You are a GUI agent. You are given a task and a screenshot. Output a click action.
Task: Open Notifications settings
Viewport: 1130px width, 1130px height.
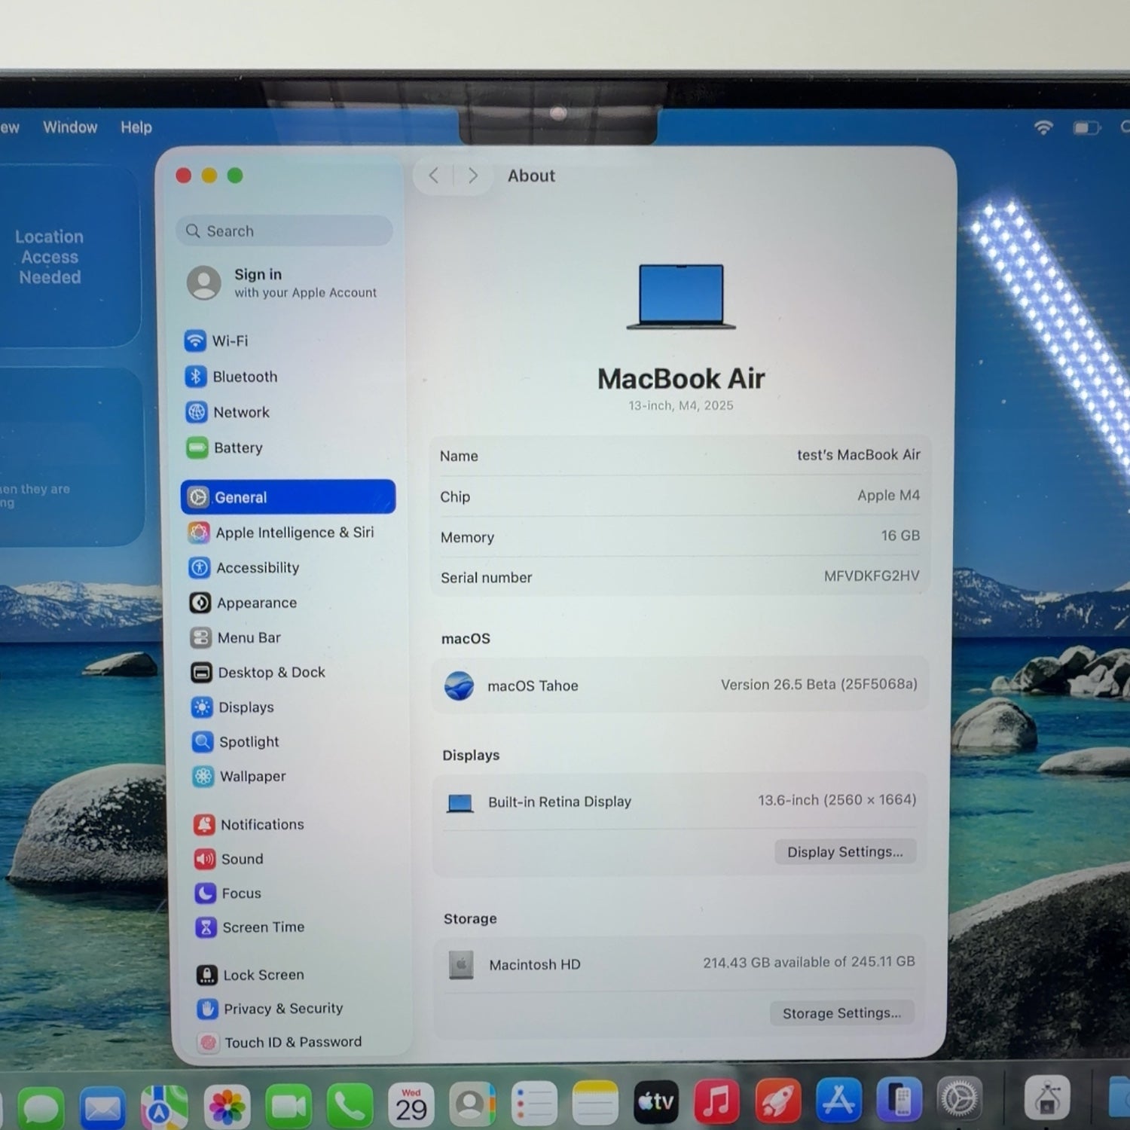[296, 825]
